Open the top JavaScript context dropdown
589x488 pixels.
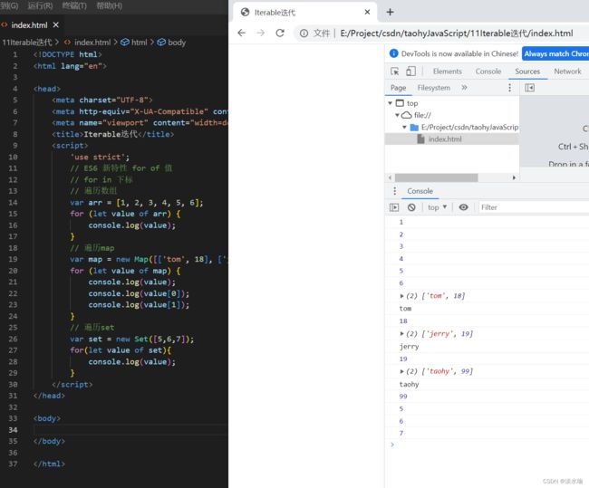pyautogui.click(x=438, y=207)
